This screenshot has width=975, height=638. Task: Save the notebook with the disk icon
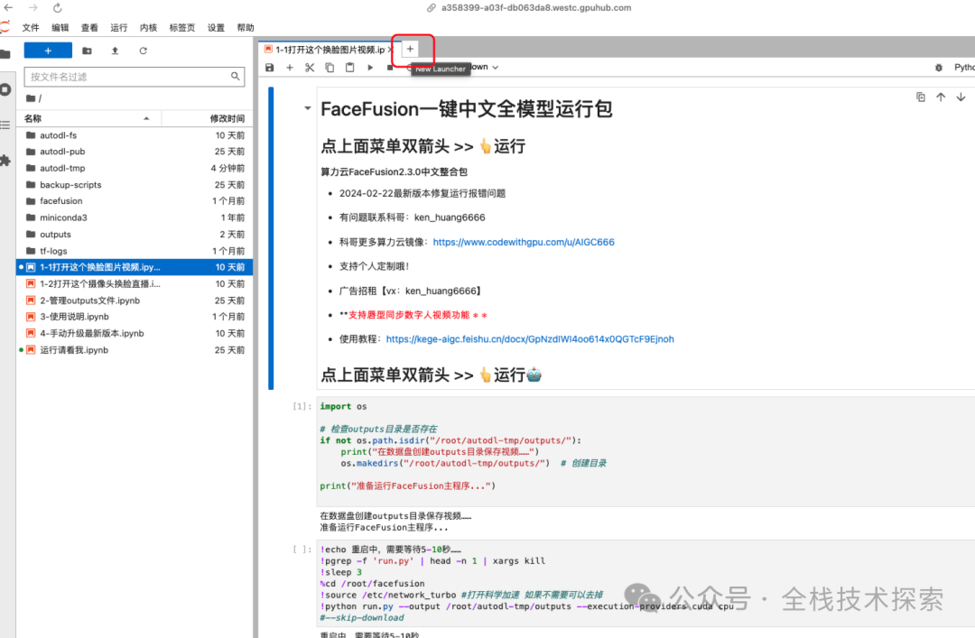point(269,67)
